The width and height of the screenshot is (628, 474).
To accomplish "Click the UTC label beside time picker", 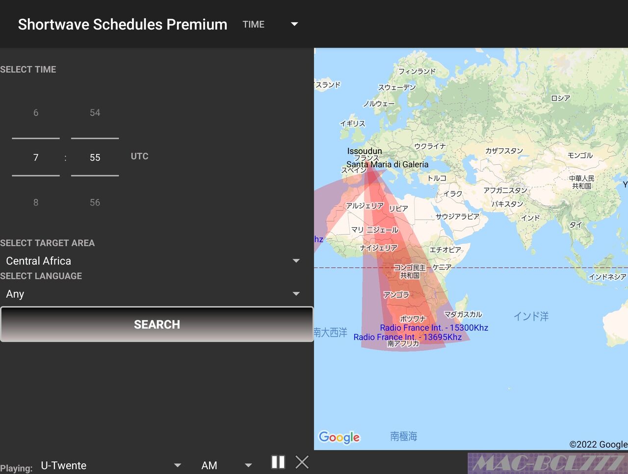I will (139, 156).
